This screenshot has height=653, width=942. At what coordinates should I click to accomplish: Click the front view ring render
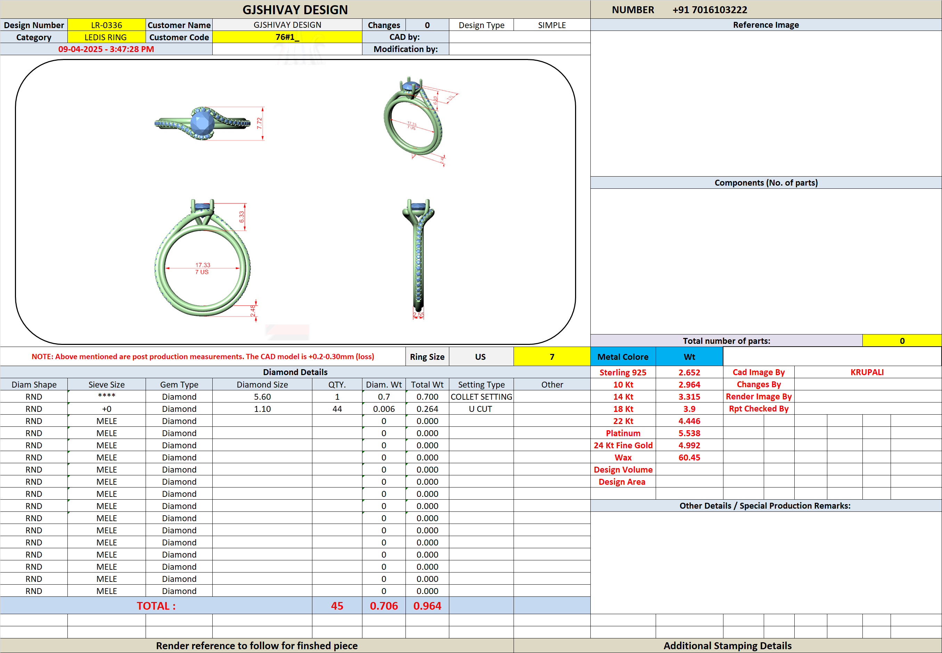point(203,258)
